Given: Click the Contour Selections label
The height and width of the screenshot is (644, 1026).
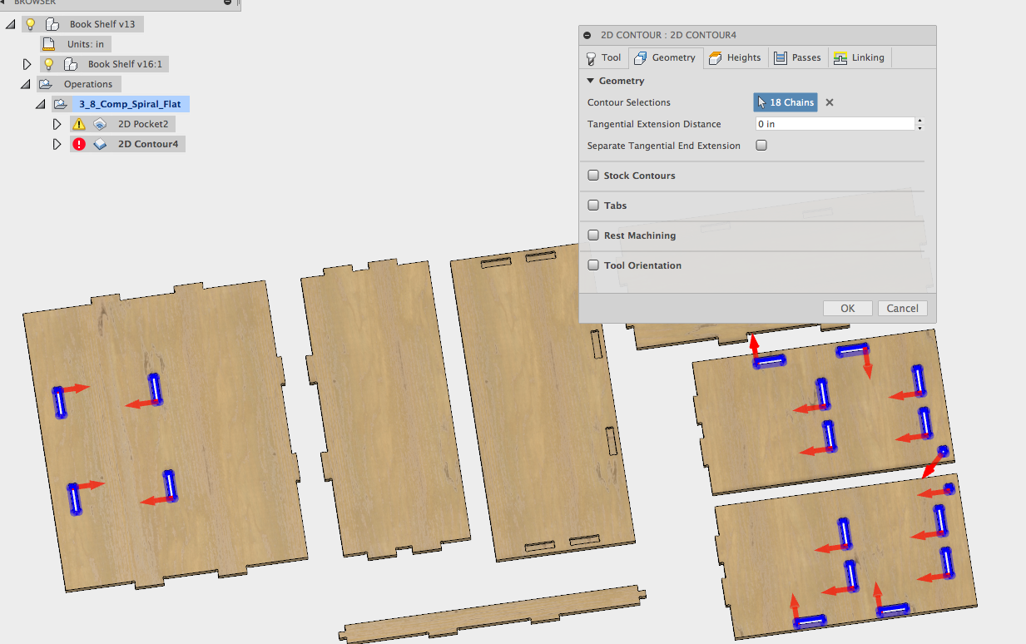Looking at the screenshot, I should [629, 102].
